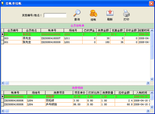Viewport: 155px width, 114px height.
Task: Click the 消费金额 column header
Action: [x=103, y=30]
